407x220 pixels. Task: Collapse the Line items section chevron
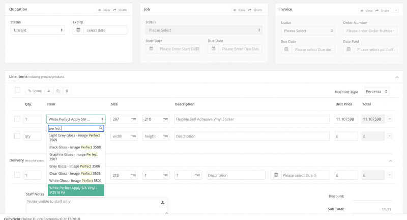tap(396, 77)
